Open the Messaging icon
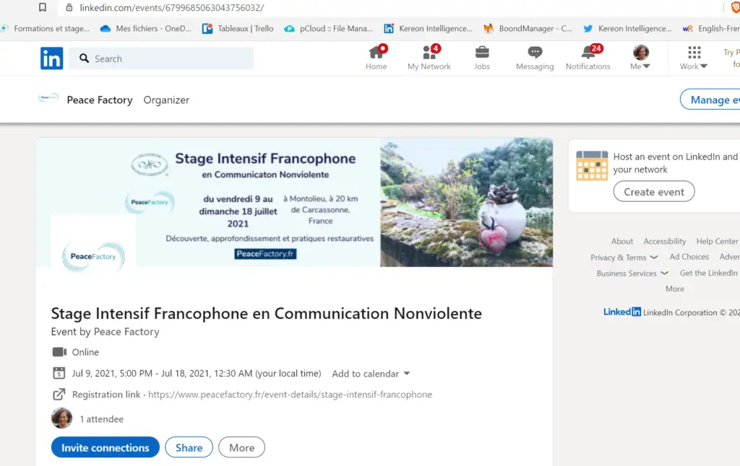 535,53
